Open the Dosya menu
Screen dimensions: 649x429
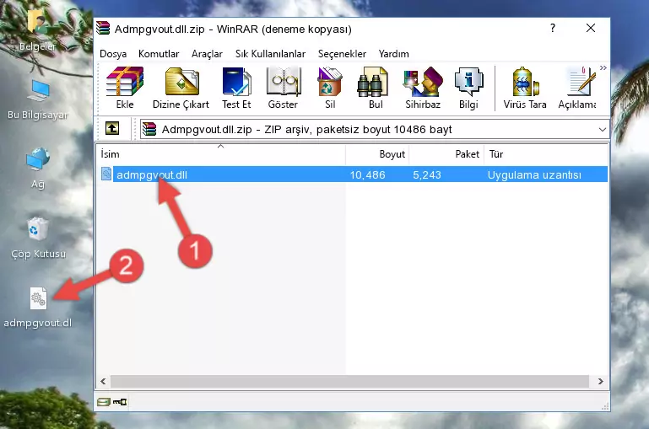pyautogui.click(x=113, y=54)
